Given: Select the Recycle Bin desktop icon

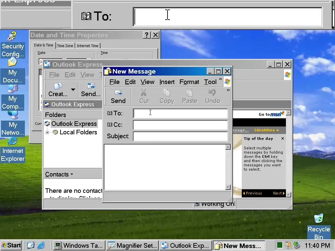Looking at the screenshot, I should [319, 227].
